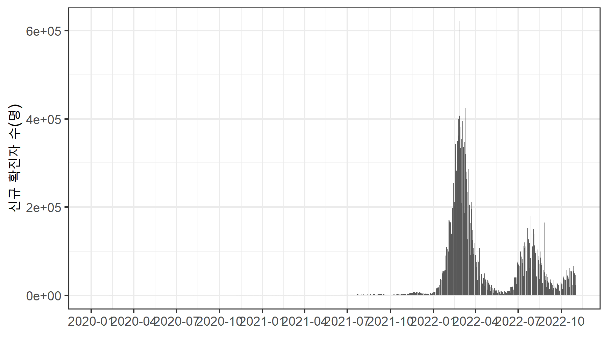Select the 2e+05 y-axis value label
This screenshot has width=608, height=354.
pos(43,208)
